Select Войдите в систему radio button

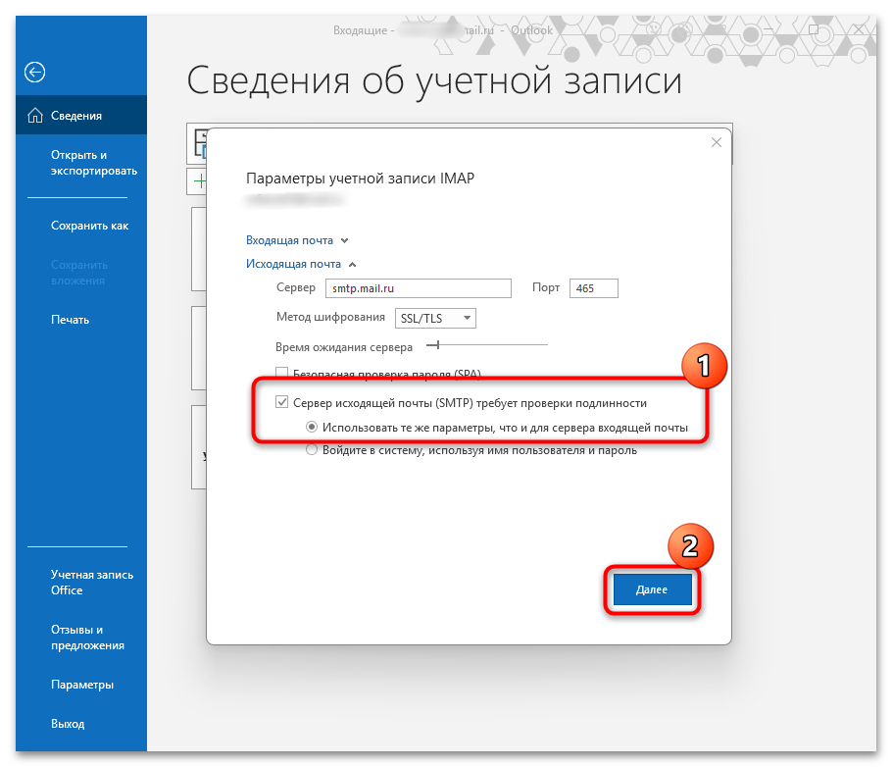[x=311, y=450]
